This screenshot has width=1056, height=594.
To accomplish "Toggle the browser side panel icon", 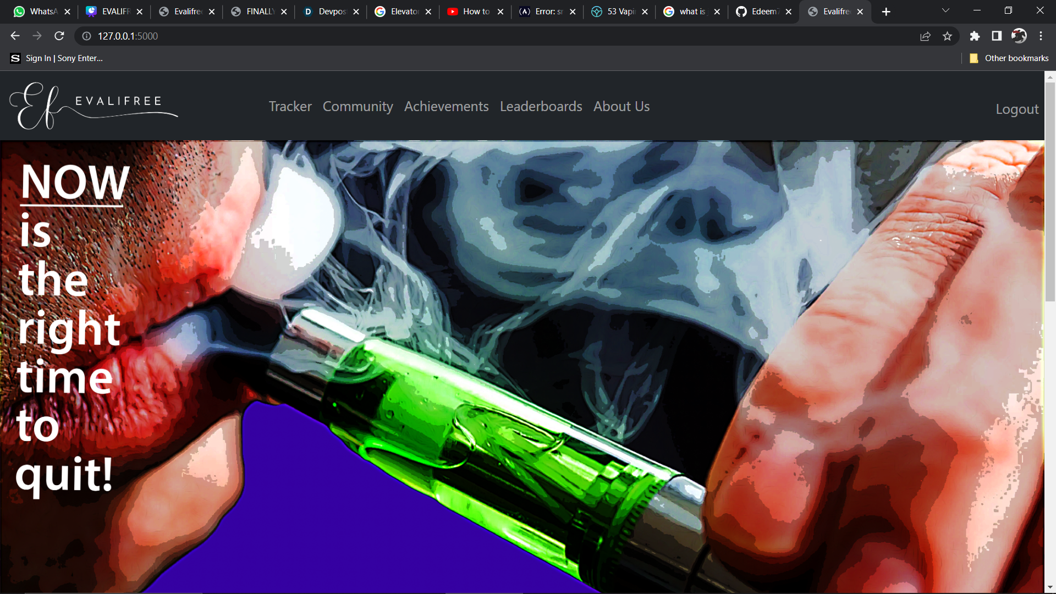I will tap(997, 36).
